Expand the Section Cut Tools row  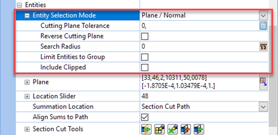pos(27,129)
